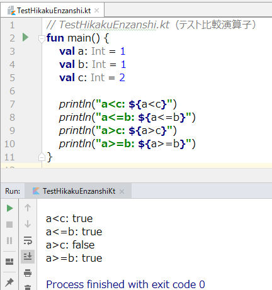Pin the Run tab
Image resolution: width=272 pixels, height=290 pixels.
click(9, 282)
